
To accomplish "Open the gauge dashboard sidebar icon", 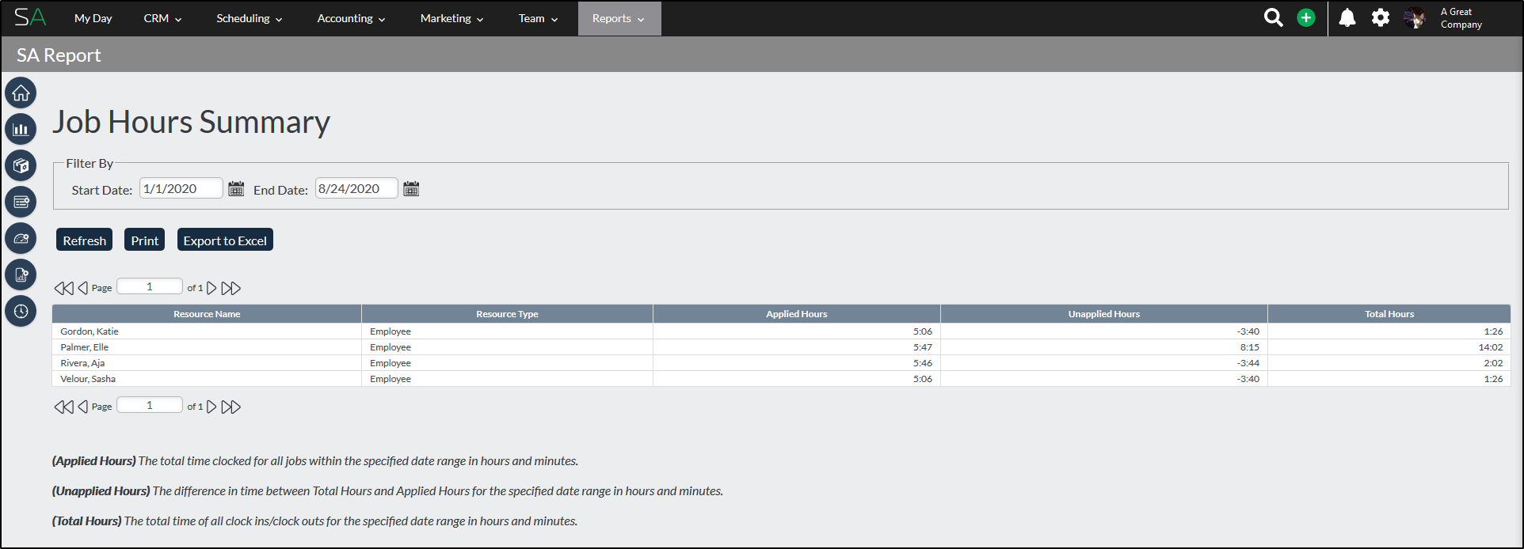I will coord(21,238).
